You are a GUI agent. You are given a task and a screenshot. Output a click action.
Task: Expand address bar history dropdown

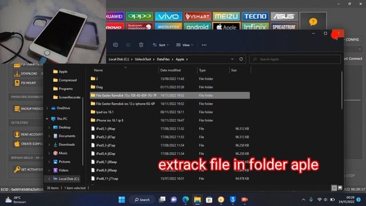(x=232, y=59)
